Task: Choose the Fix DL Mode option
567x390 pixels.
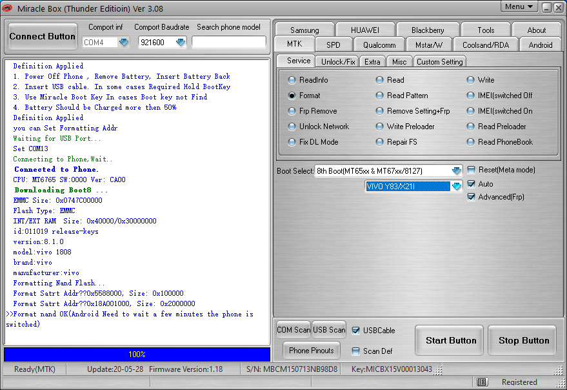Action: tap(292, 142)
